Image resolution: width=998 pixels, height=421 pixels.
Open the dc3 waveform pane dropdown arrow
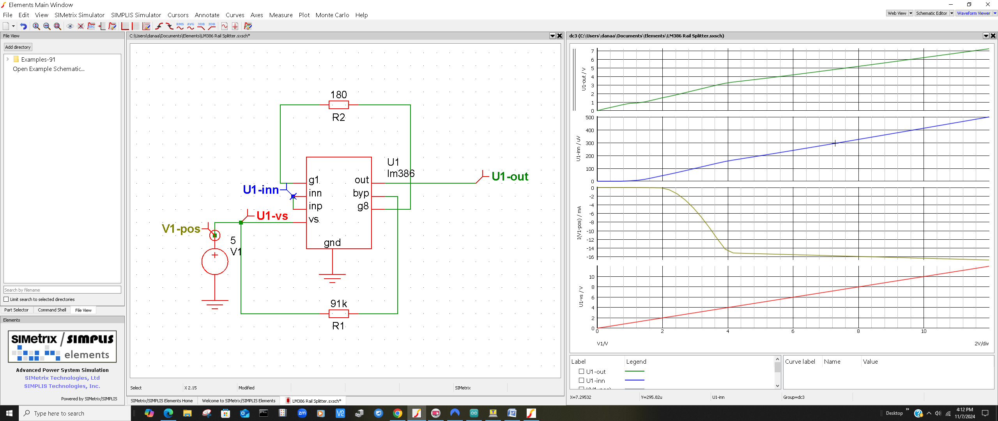click(986, 36)
